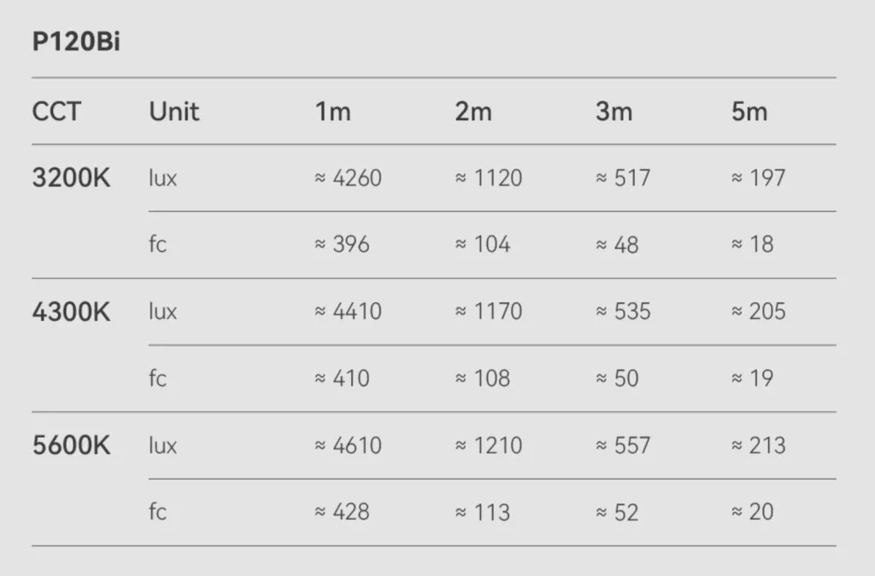Select the CCT column header

click(x=56, y=112)
